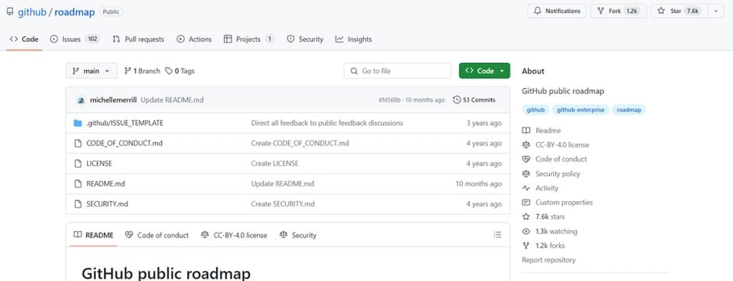733x281 pixels.
Task: Click michellemerrill avatar icon
Action: point(81,100)
